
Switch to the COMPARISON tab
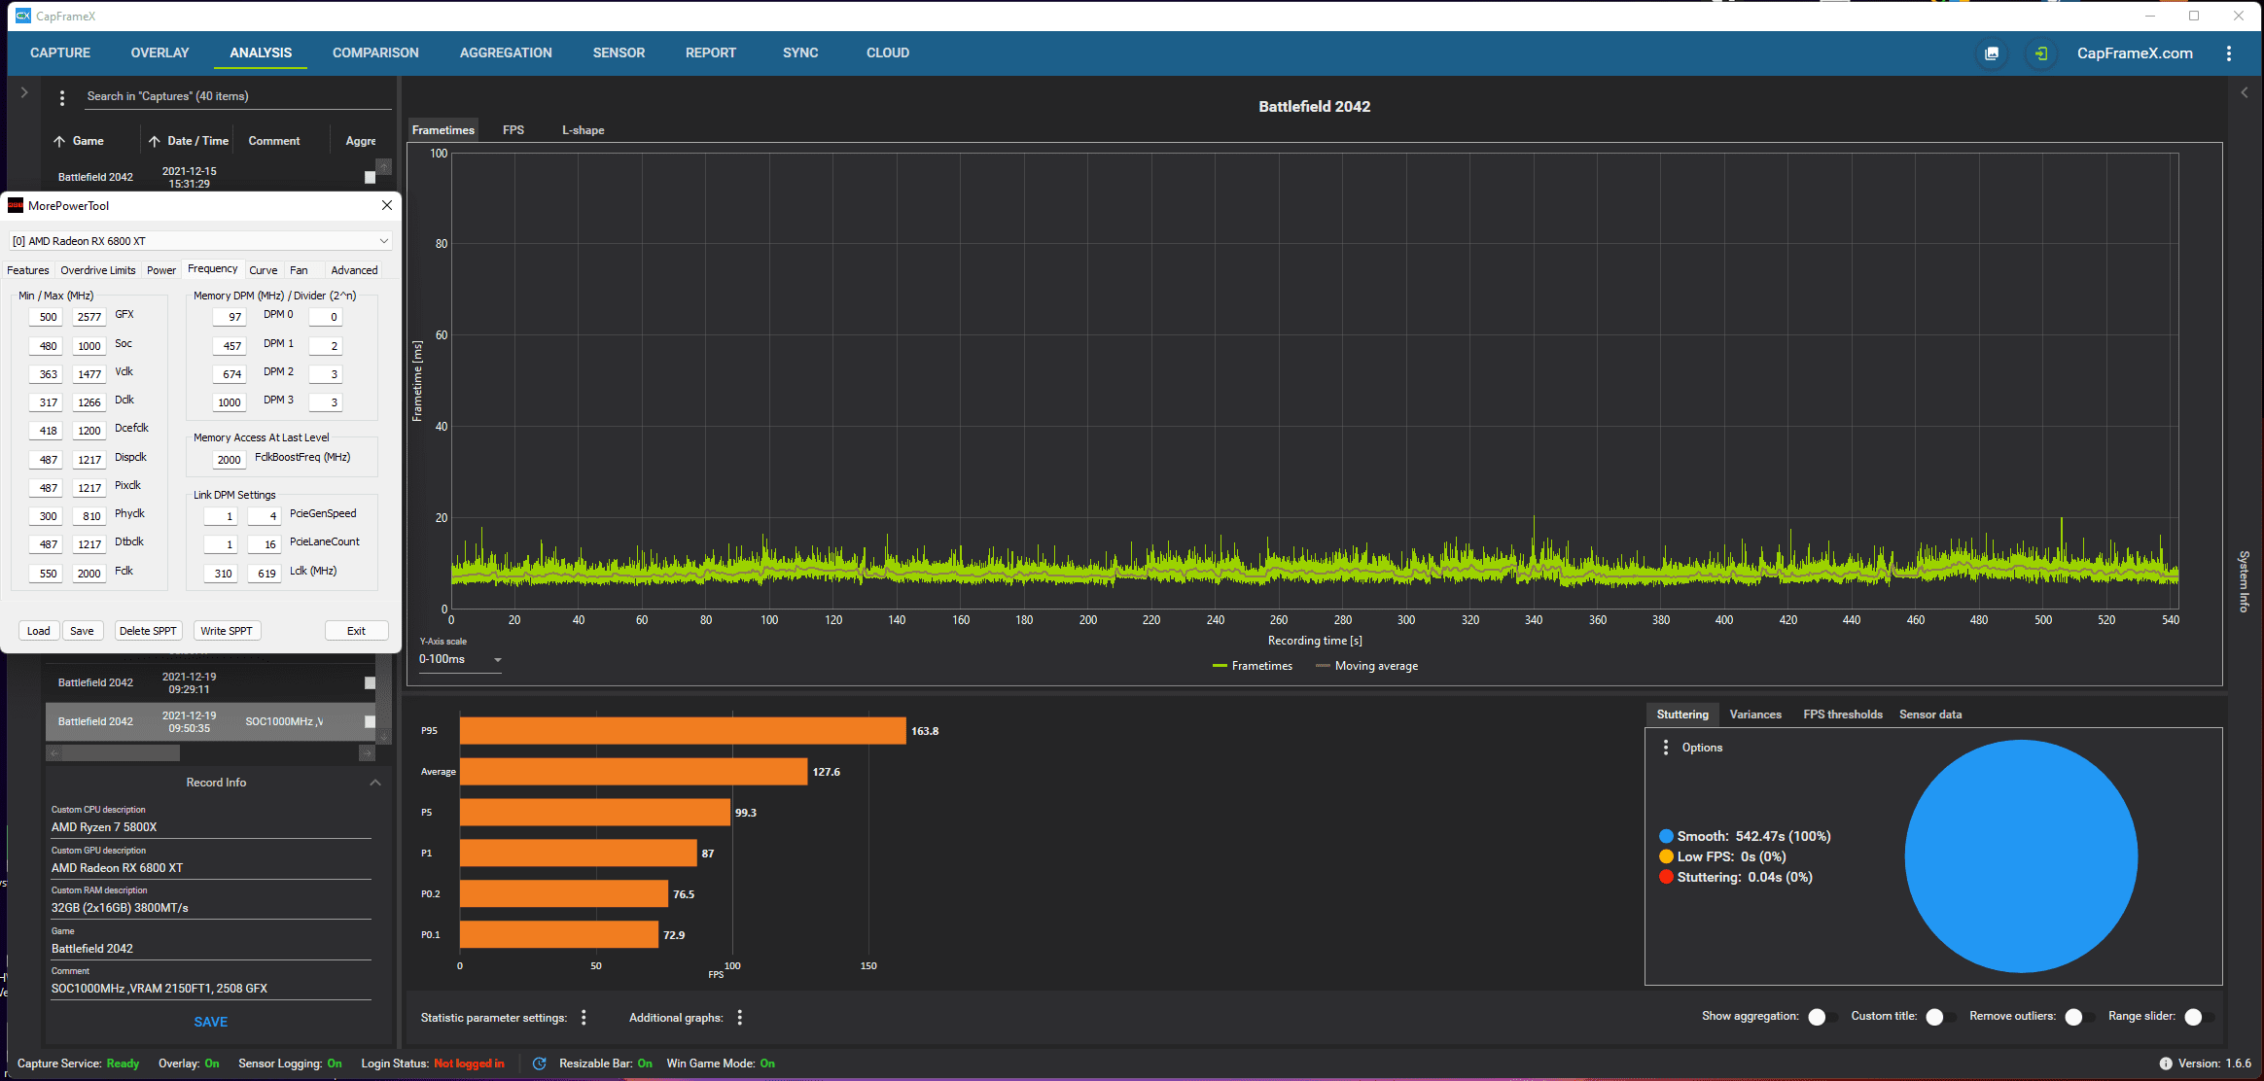pyautogui.click(x=375, y=52)
